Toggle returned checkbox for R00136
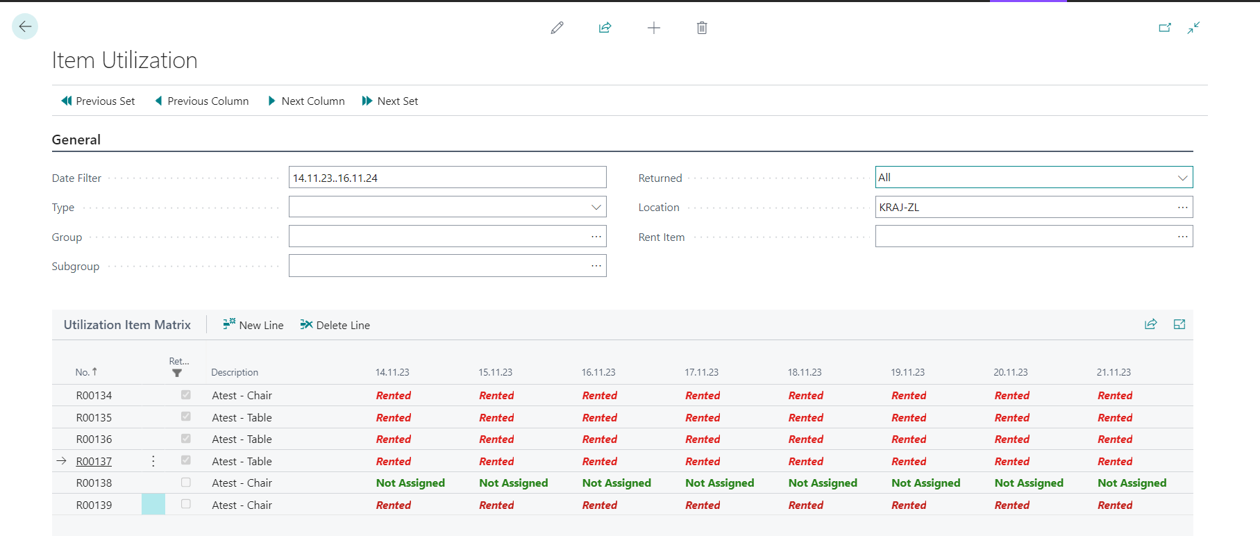1260x536 pixels. pos(186,439)
